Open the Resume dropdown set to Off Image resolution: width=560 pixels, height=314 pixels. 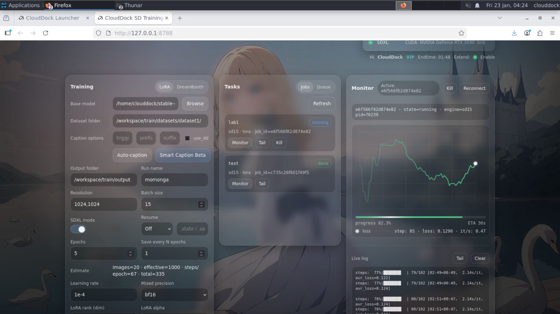tap(157, 229)
